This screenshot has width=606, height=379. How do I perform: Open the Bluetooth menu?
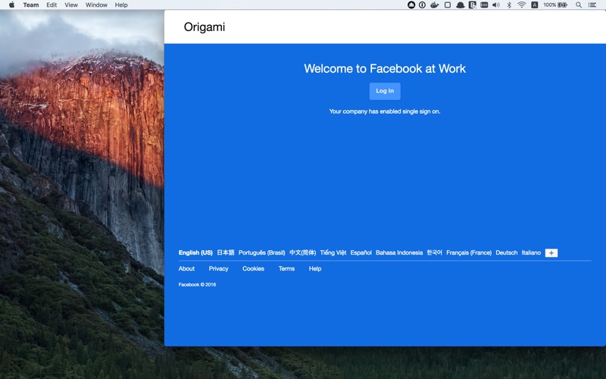click(509, 5)
